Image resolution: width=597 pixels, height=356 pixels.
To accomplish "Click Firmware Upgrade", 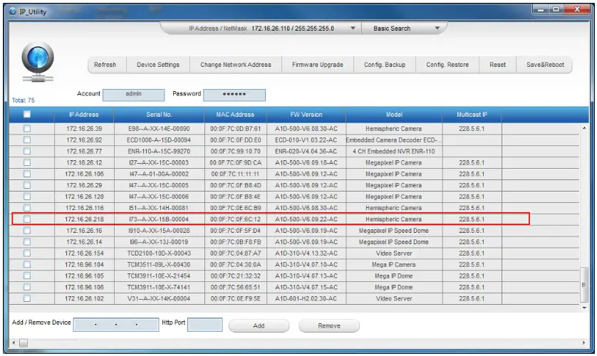I will 318,65.
